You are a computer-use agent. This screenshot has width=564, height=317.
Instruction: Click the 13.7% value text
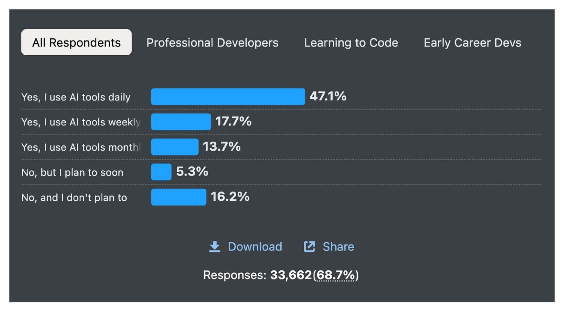221,147
